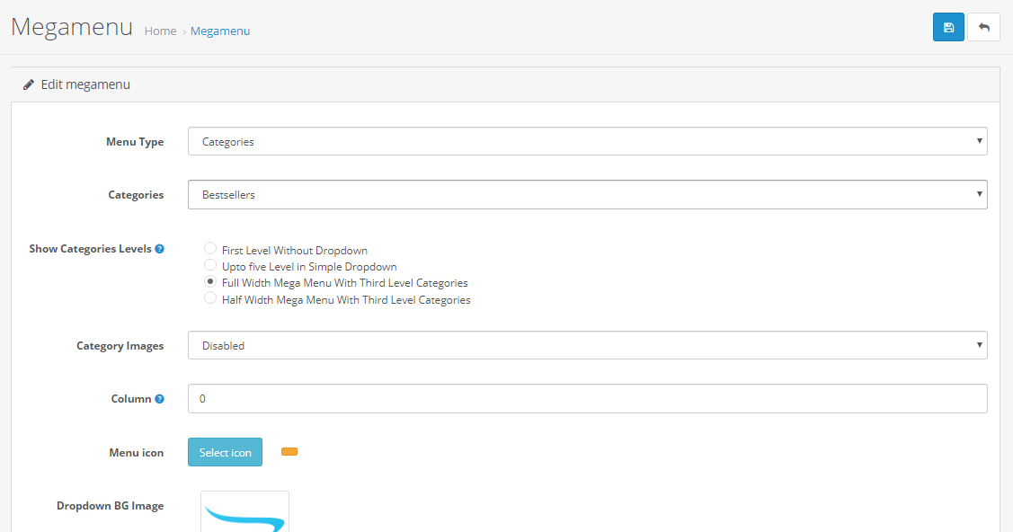Click the blue save floppy-disk icon

tap(948, 27)
